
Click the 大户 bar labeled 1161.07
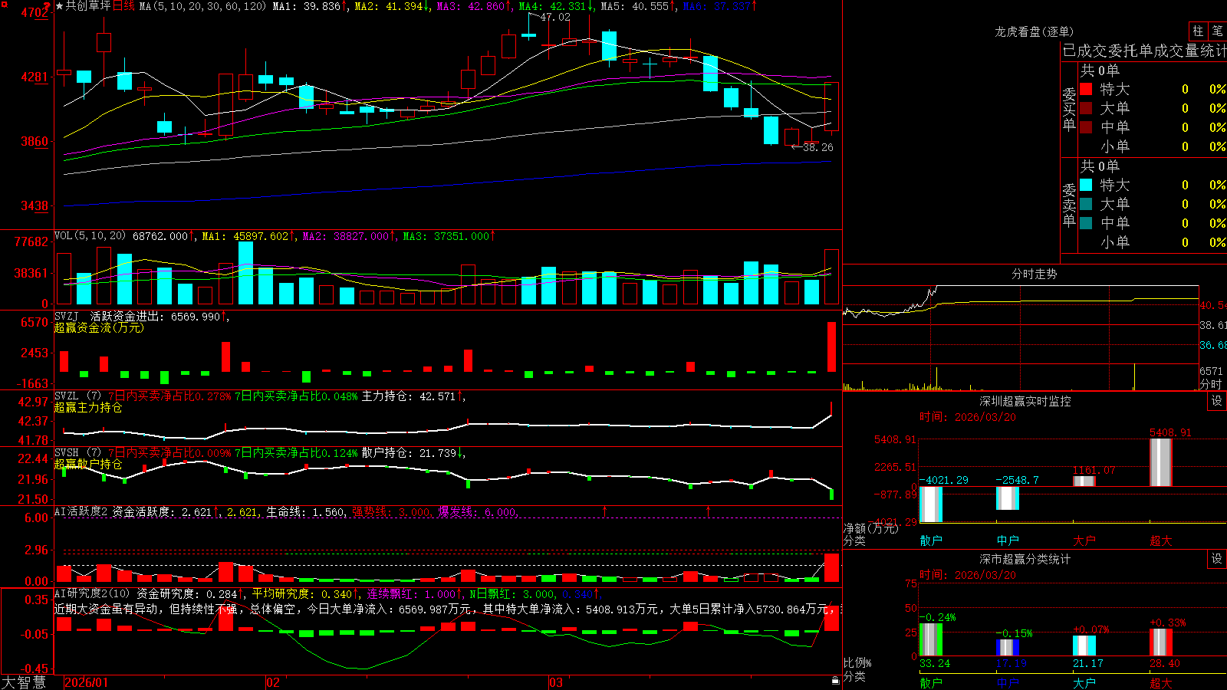[1084, 481]
